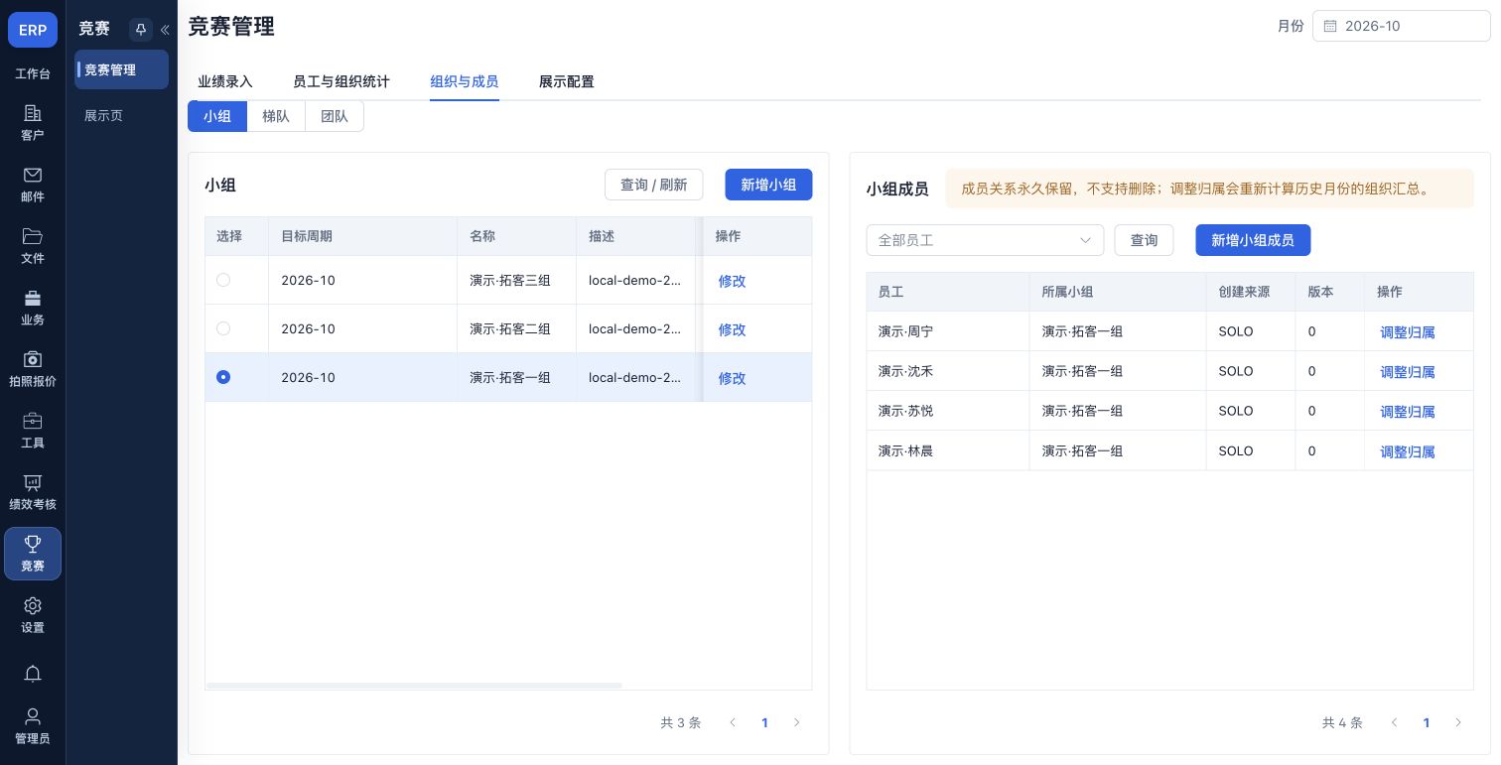This screenshot has width=1501, height=765.
Task: Click 调整归属 for 演示·林晨
Action: (1408, 451)
